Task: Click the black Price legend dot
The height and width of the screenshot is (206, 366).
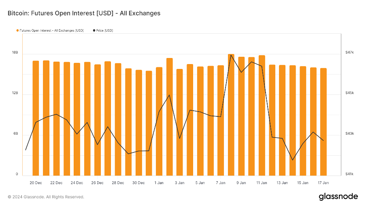Action: pos(95,30)
